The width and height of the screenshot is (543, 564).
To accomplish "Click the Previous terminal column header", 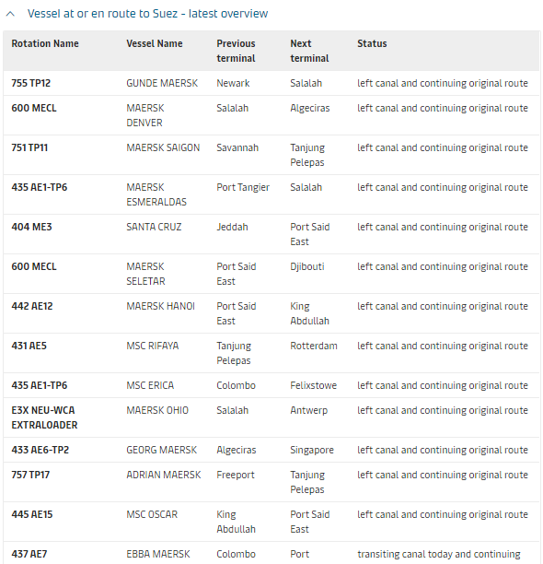I will (236, 51).
